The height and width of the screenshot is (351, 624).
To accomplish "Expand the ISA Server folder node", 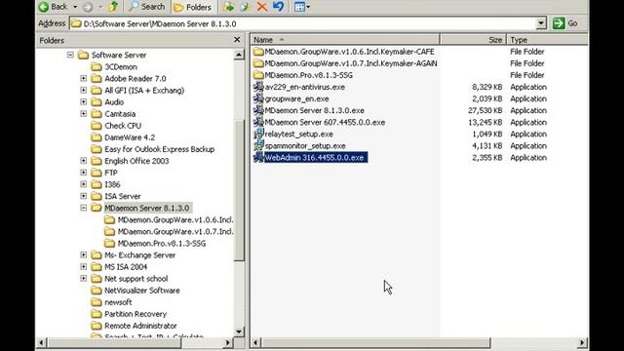I will [x=83, y=196].
